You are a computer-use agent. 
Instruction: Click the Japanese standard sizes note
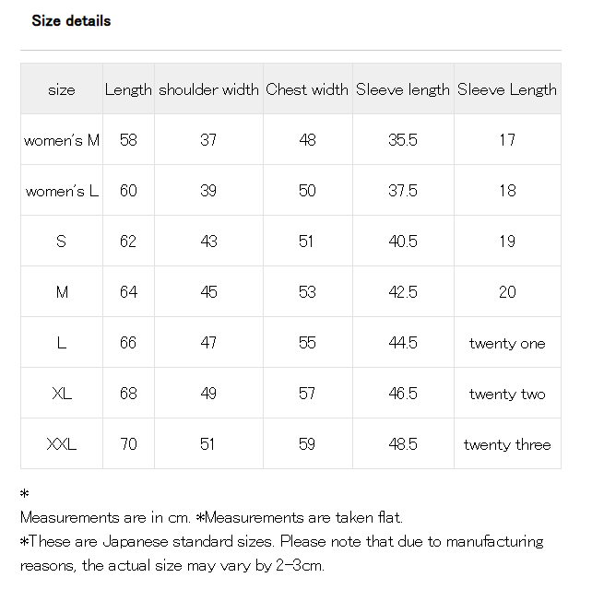[282, 553]
